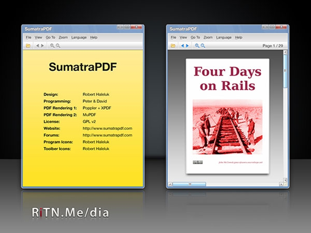This screenshot has width=311, height=233.
Task: Click the 'Page 1 / 29' indicator
Action: pos(273,46)
